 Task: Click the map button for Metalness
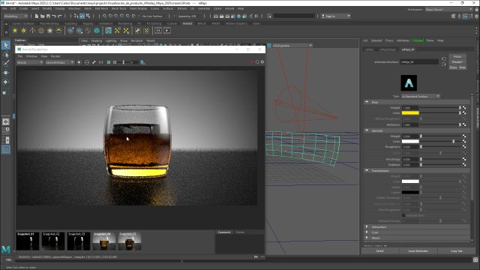[464, 124]
